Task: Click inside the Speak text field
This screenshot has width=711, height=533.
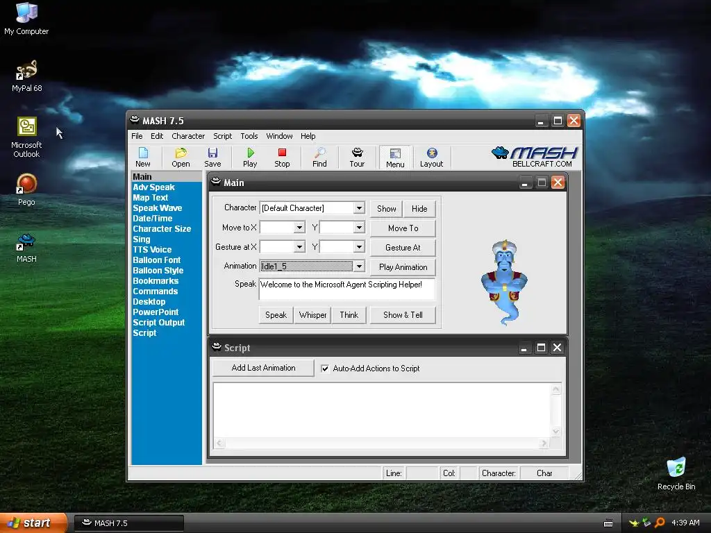Action: pyautogui.click(x=347, y=289)
